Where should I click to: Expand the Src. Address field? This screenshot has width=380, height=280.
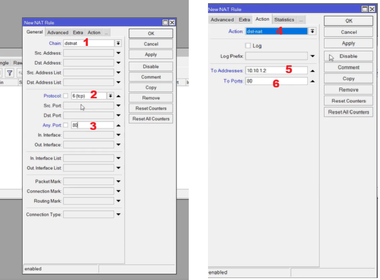point(118,53)
